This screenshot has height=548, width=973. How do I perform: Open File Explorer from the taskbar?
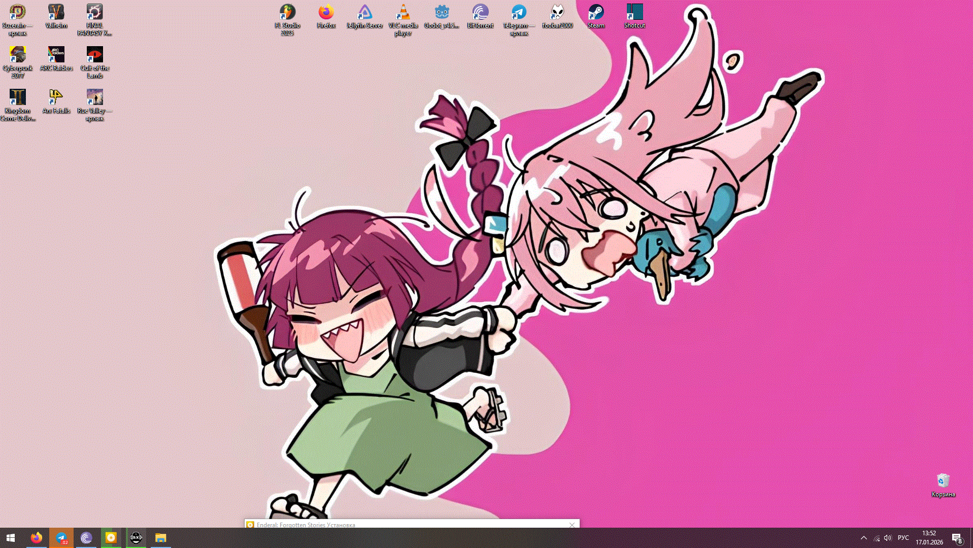[x=161, y=538]
